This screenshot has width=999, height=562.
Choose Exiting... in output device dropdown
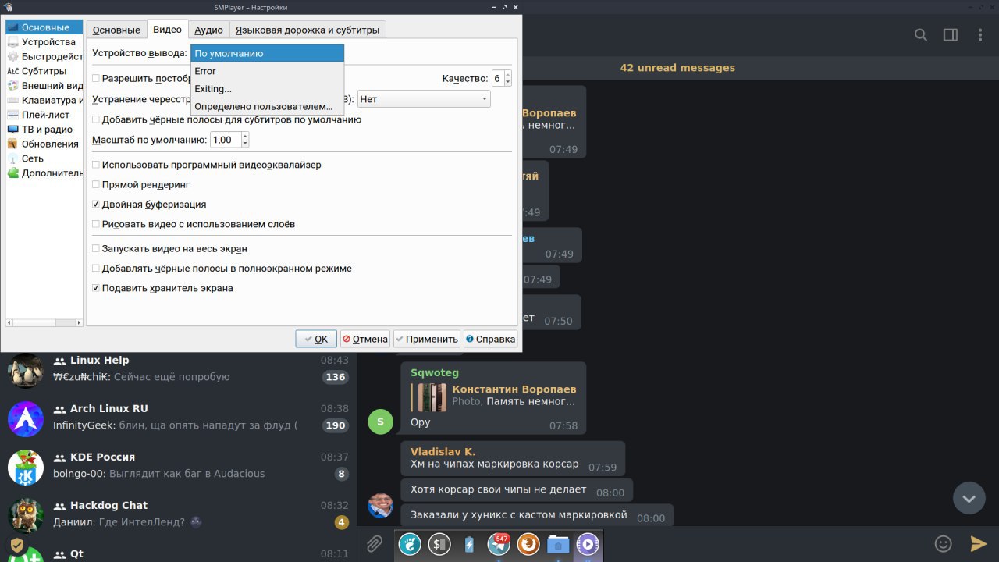tap(267, 88)
